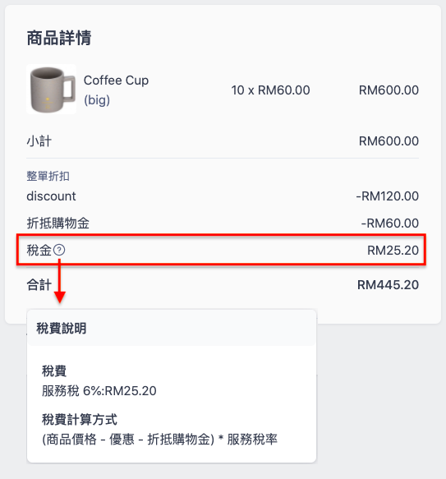Click the RM600.00 product line total
This screenshot has height=479, width=446.
coord(389,90)
